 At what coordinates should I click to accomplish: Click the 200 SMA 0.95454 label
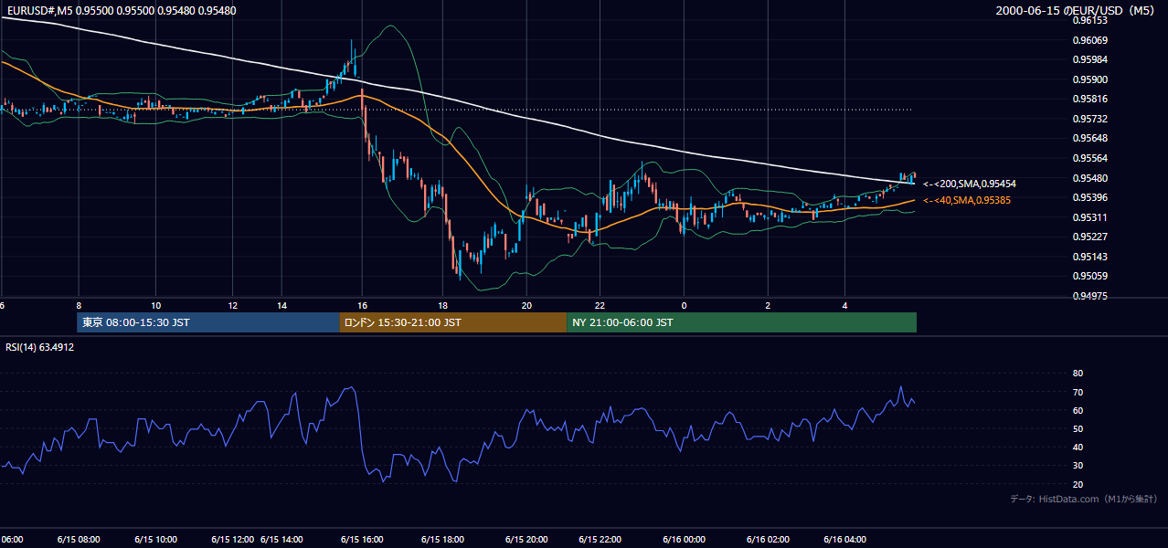(970, 184)
